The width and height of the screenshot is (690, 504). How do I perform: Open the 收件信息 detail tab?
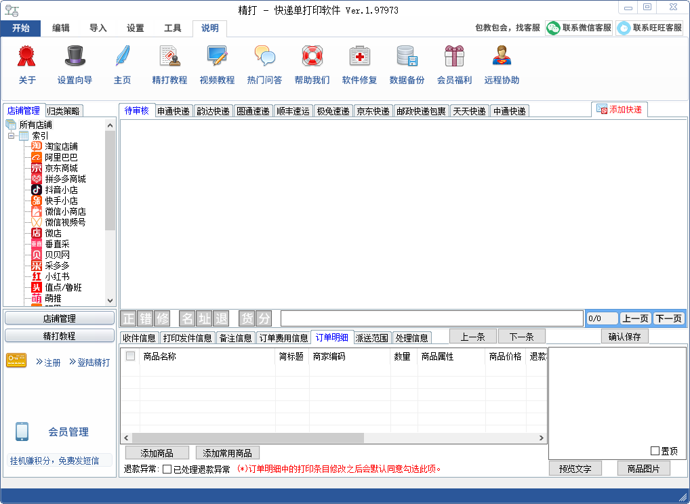pyautogui.click(x=139, y=338)
